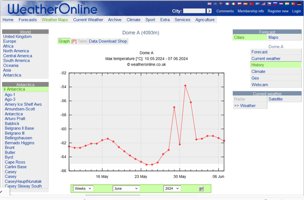Choose the Polish flag icon
The image size is (304, 200).
pos(240,4)
